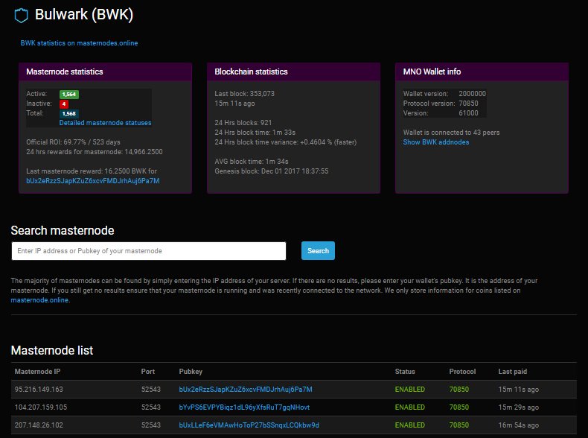Click the 15m 29s ago last paid cell

[x=518, y=407]
